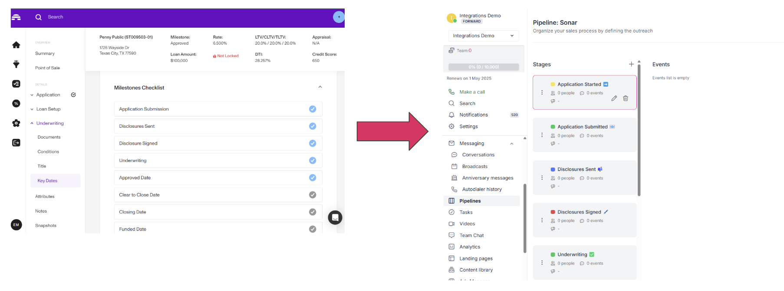Open Summary in the loan sidebar
The width and height of the screenshot is (784, 291).
tap(45, 54)
